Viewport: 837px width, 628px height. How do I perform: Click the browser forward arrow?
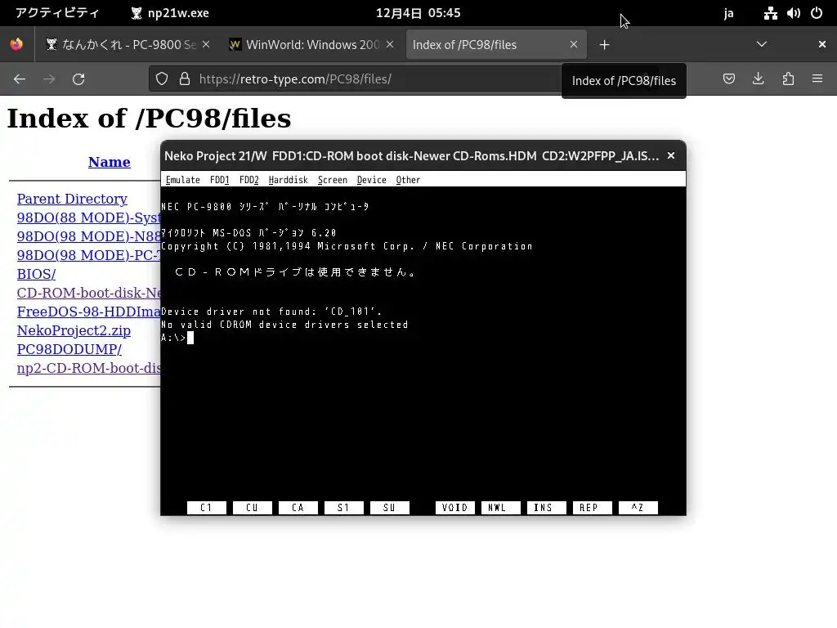click(49, 79)
